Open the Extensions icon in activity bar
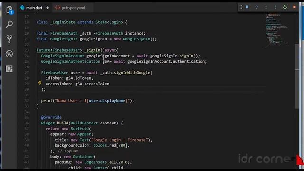The image size is (304, 171). (x=9, y=68)
